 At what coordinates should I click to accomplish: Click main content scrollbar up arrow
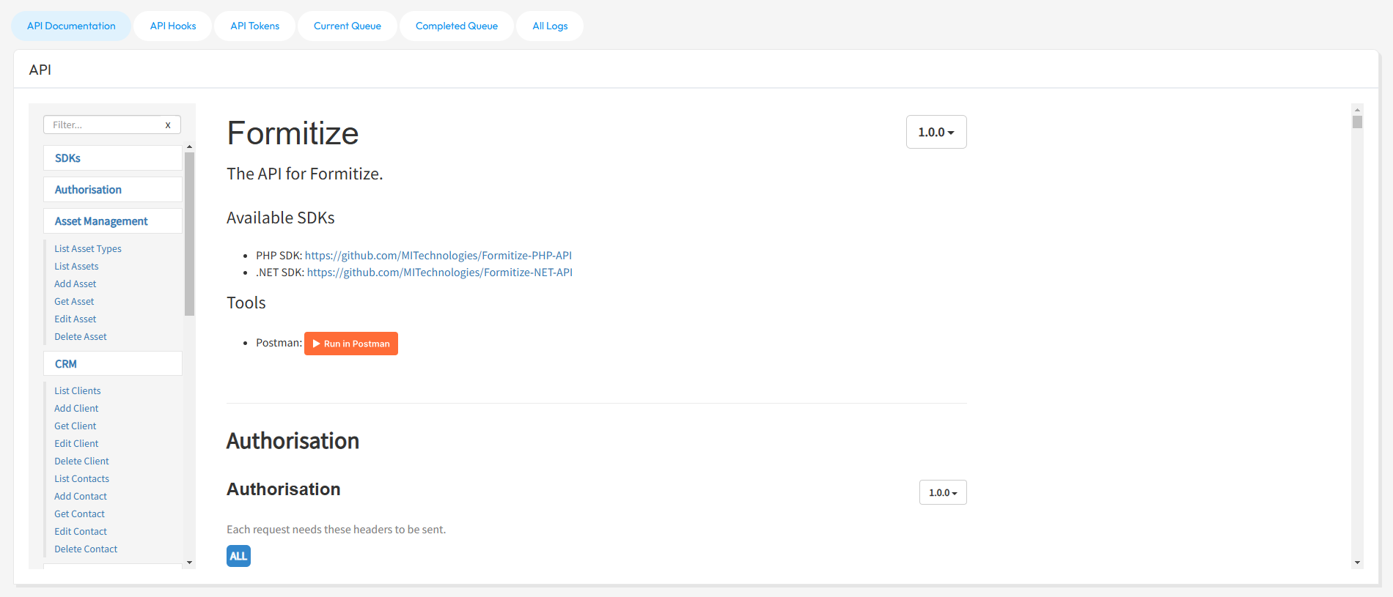(x=1357, y=110)
